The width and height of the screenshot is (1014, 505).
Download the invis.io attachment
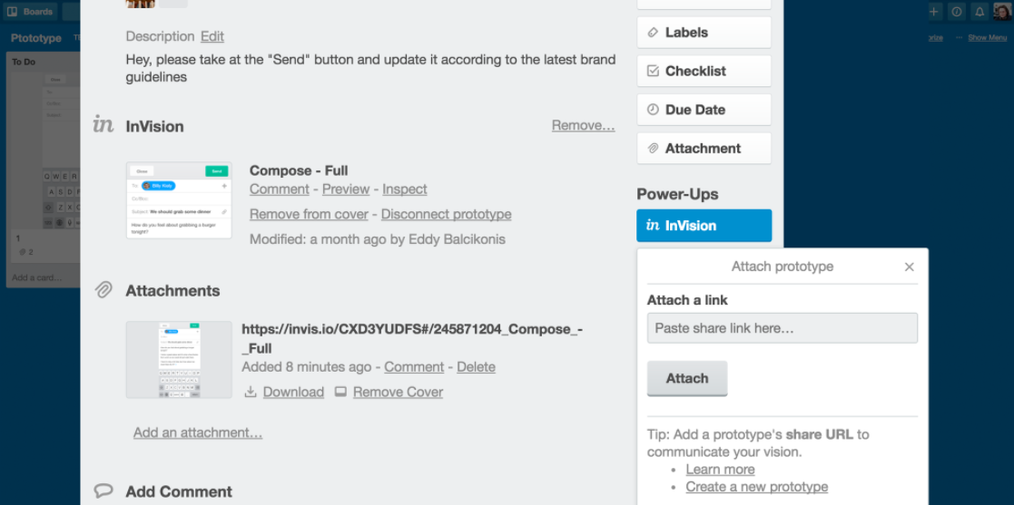292,393
